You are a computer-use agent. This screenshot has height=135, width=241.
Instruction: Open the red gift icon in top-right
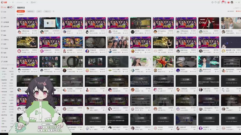coord(228,2)
